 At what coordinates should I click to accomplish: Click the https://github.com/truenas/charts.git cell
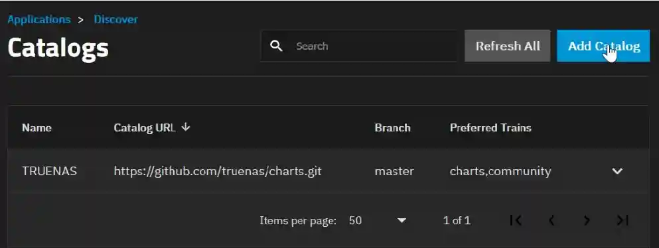[218, 171]
